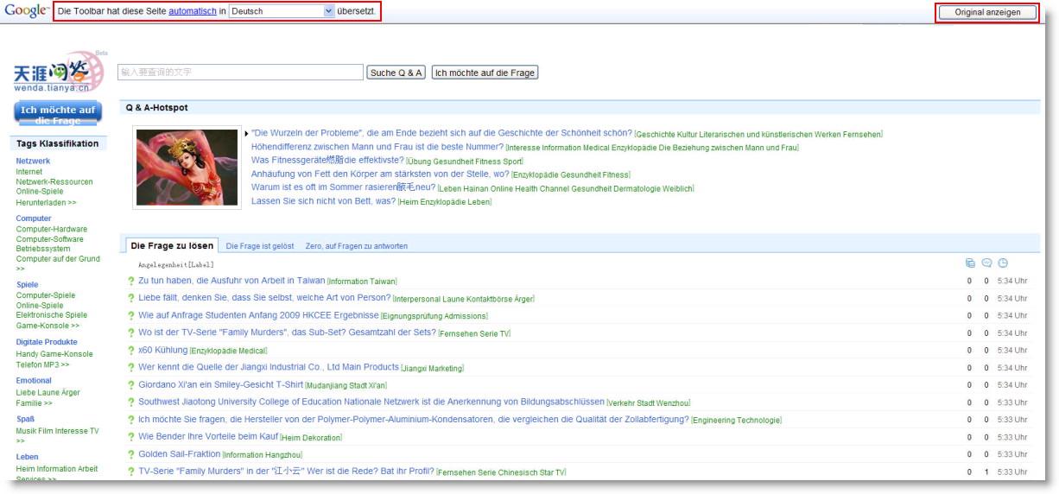The height and width of the screenshot is (494, 1059).
Task: Expand Herunterladen >> under Netzwerk
Action: click(x=46, y=202)
